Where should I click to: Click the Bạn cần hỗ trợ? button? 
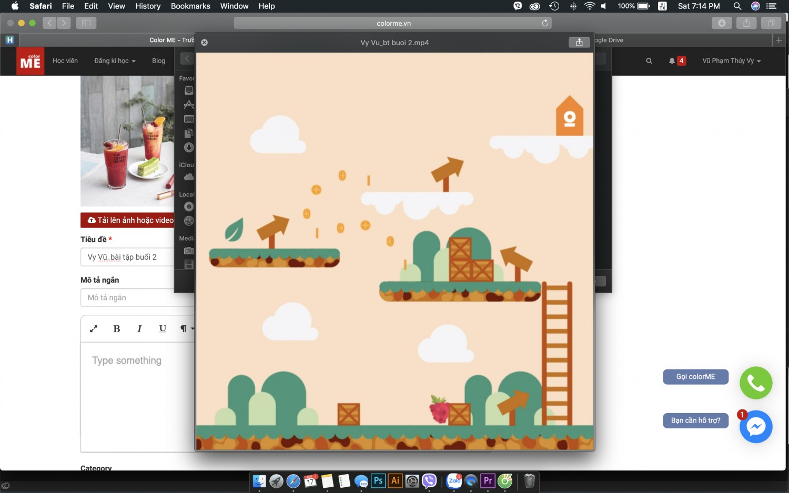click(695, 420)
